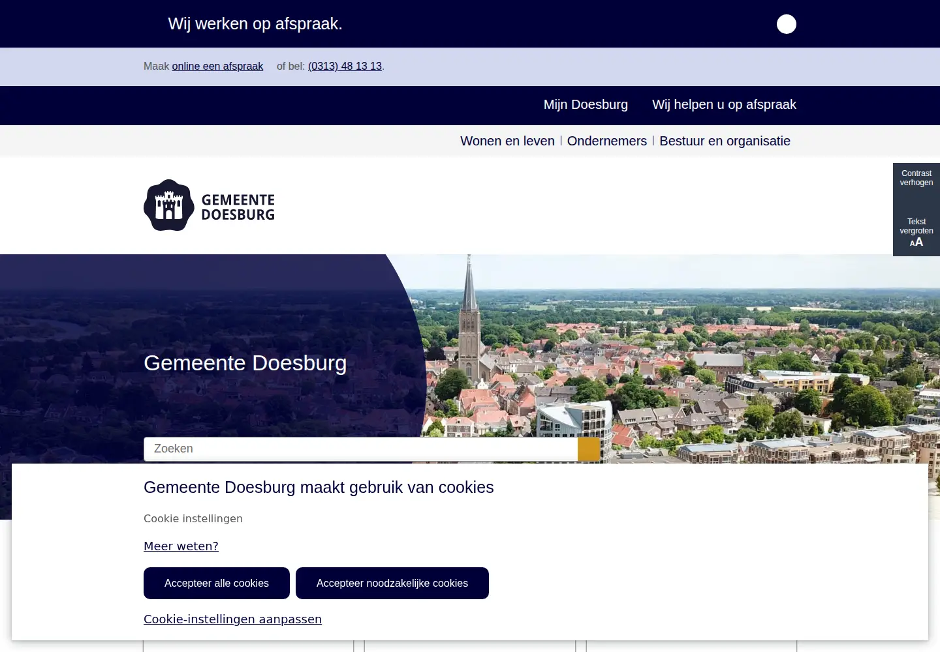940x652 pixels.
Task: Click the yellow search submit button
Action: pyautogui.click(x=589, y=449)
